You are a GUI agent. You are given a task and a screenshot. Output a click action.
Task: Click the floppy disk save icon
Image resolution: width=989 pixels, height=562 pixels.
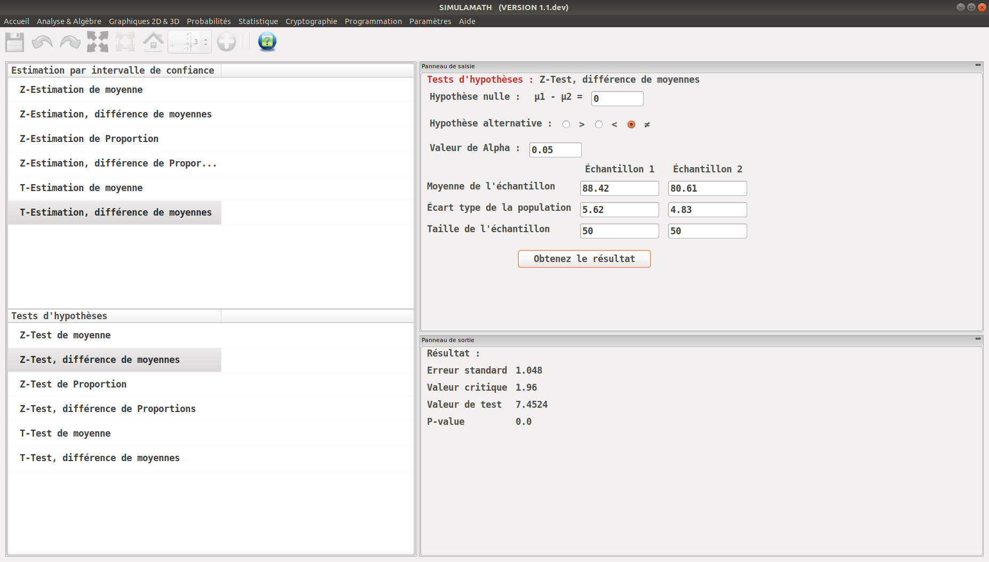click(15, 42)
